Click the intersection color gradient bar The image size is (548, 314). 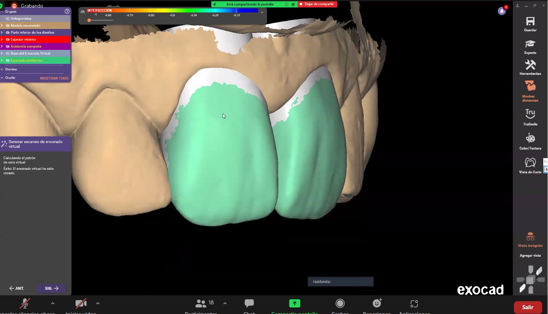click(173, 11)
